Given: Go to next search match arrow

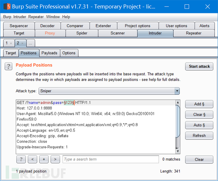Looking at the screenshot, I should pos(55,159).
